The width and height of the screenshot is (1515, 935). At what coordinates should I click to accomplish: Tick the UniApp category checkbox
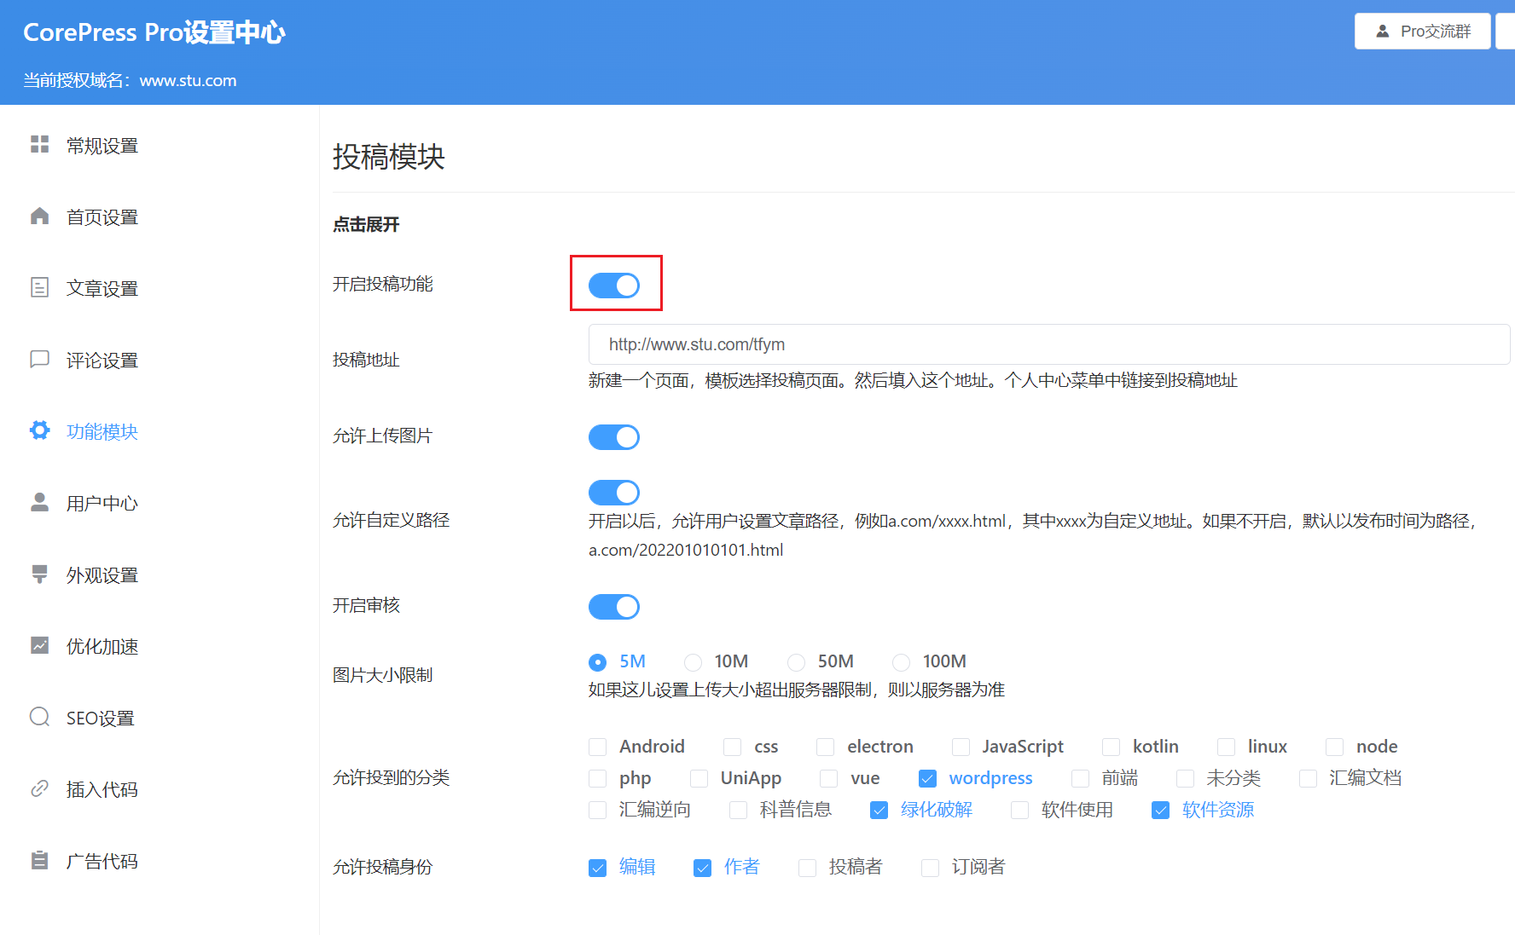click(x=699, y=779)
